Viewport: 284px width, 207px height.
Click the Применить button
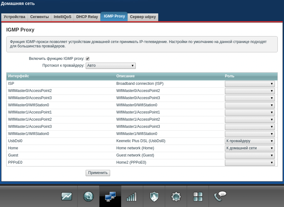click(x=98, y=173)
